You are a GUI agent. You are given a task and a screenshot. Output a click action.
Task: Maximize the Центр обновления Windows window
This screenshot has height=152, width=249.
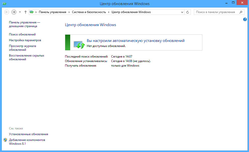point(233,3)
